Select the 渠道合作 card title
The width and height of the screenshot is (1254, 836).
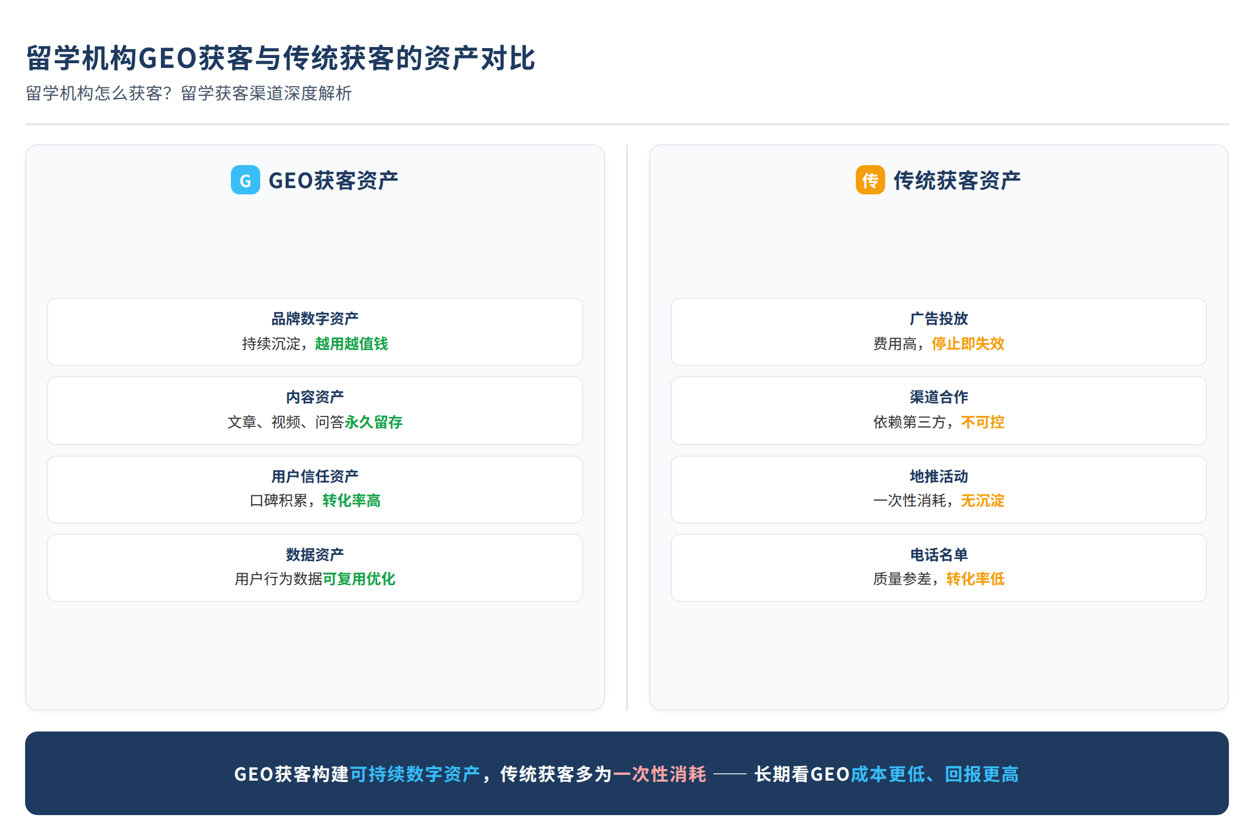click(x=939, y=397)
